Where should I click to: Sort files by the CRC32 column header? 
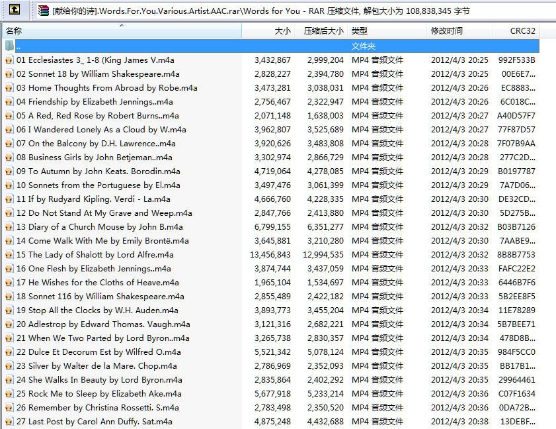tap(516, 31)
